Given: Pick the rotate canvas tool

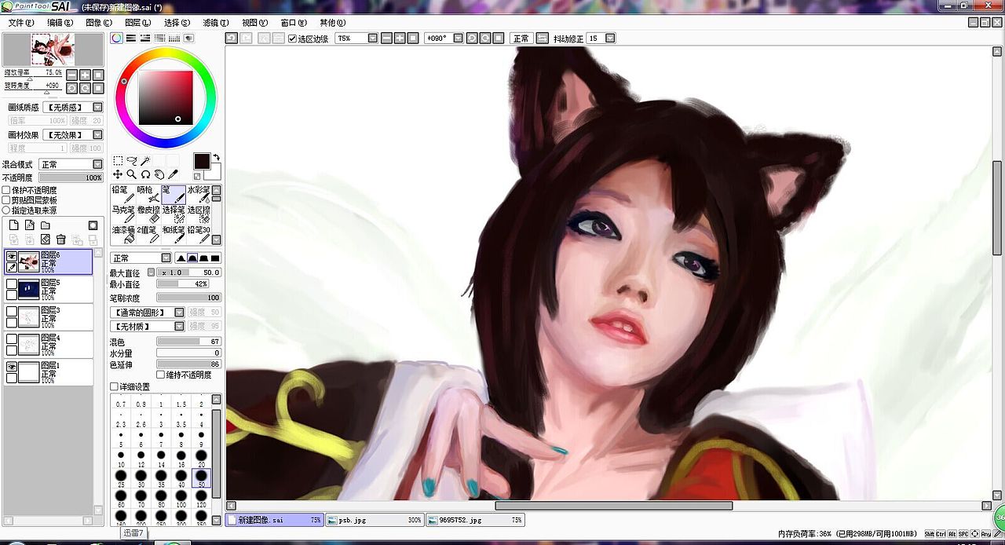Looking at the screenshot, I should [145, 174].
